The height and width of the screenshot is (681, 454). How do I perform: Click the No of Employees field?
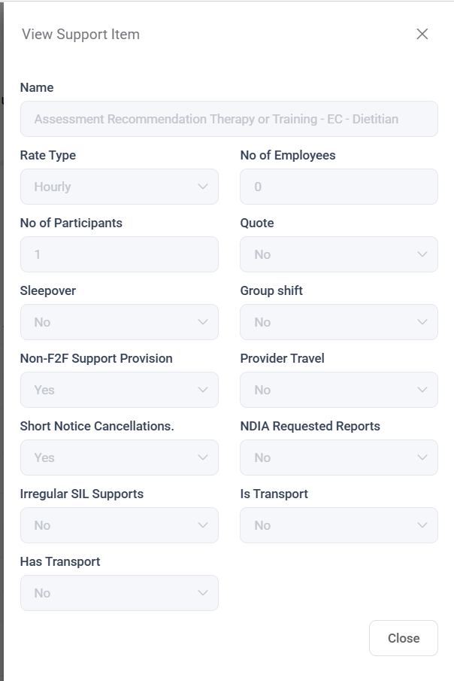(x=338, y=187)
